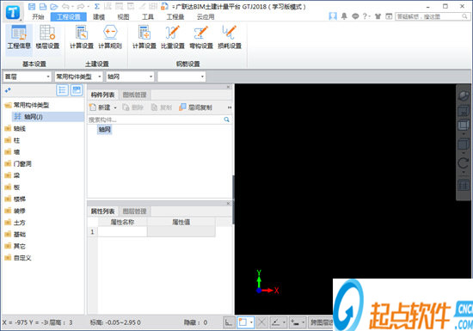Image resolution: width=473 pixels, height=331 pixels.
Task: Click the orthogonal mode icon in the status bar
Action: click(x=229, y=322)
